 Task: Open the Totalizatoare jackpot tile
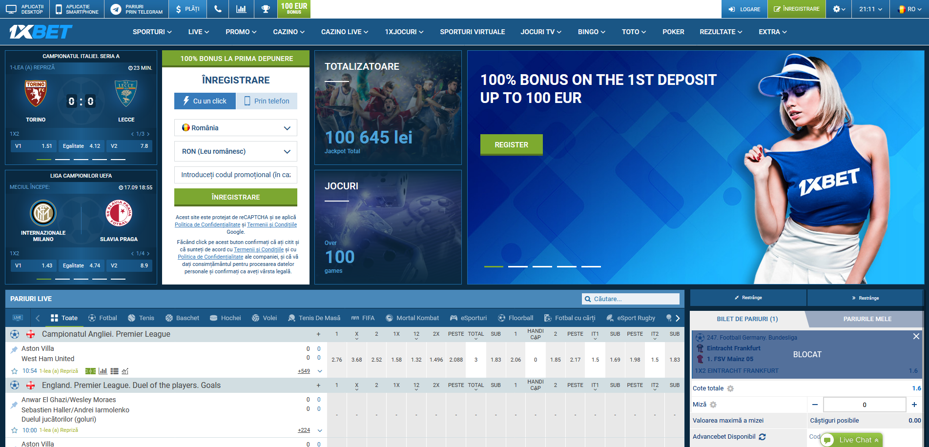pyautogui.click(x=388, y=107)
